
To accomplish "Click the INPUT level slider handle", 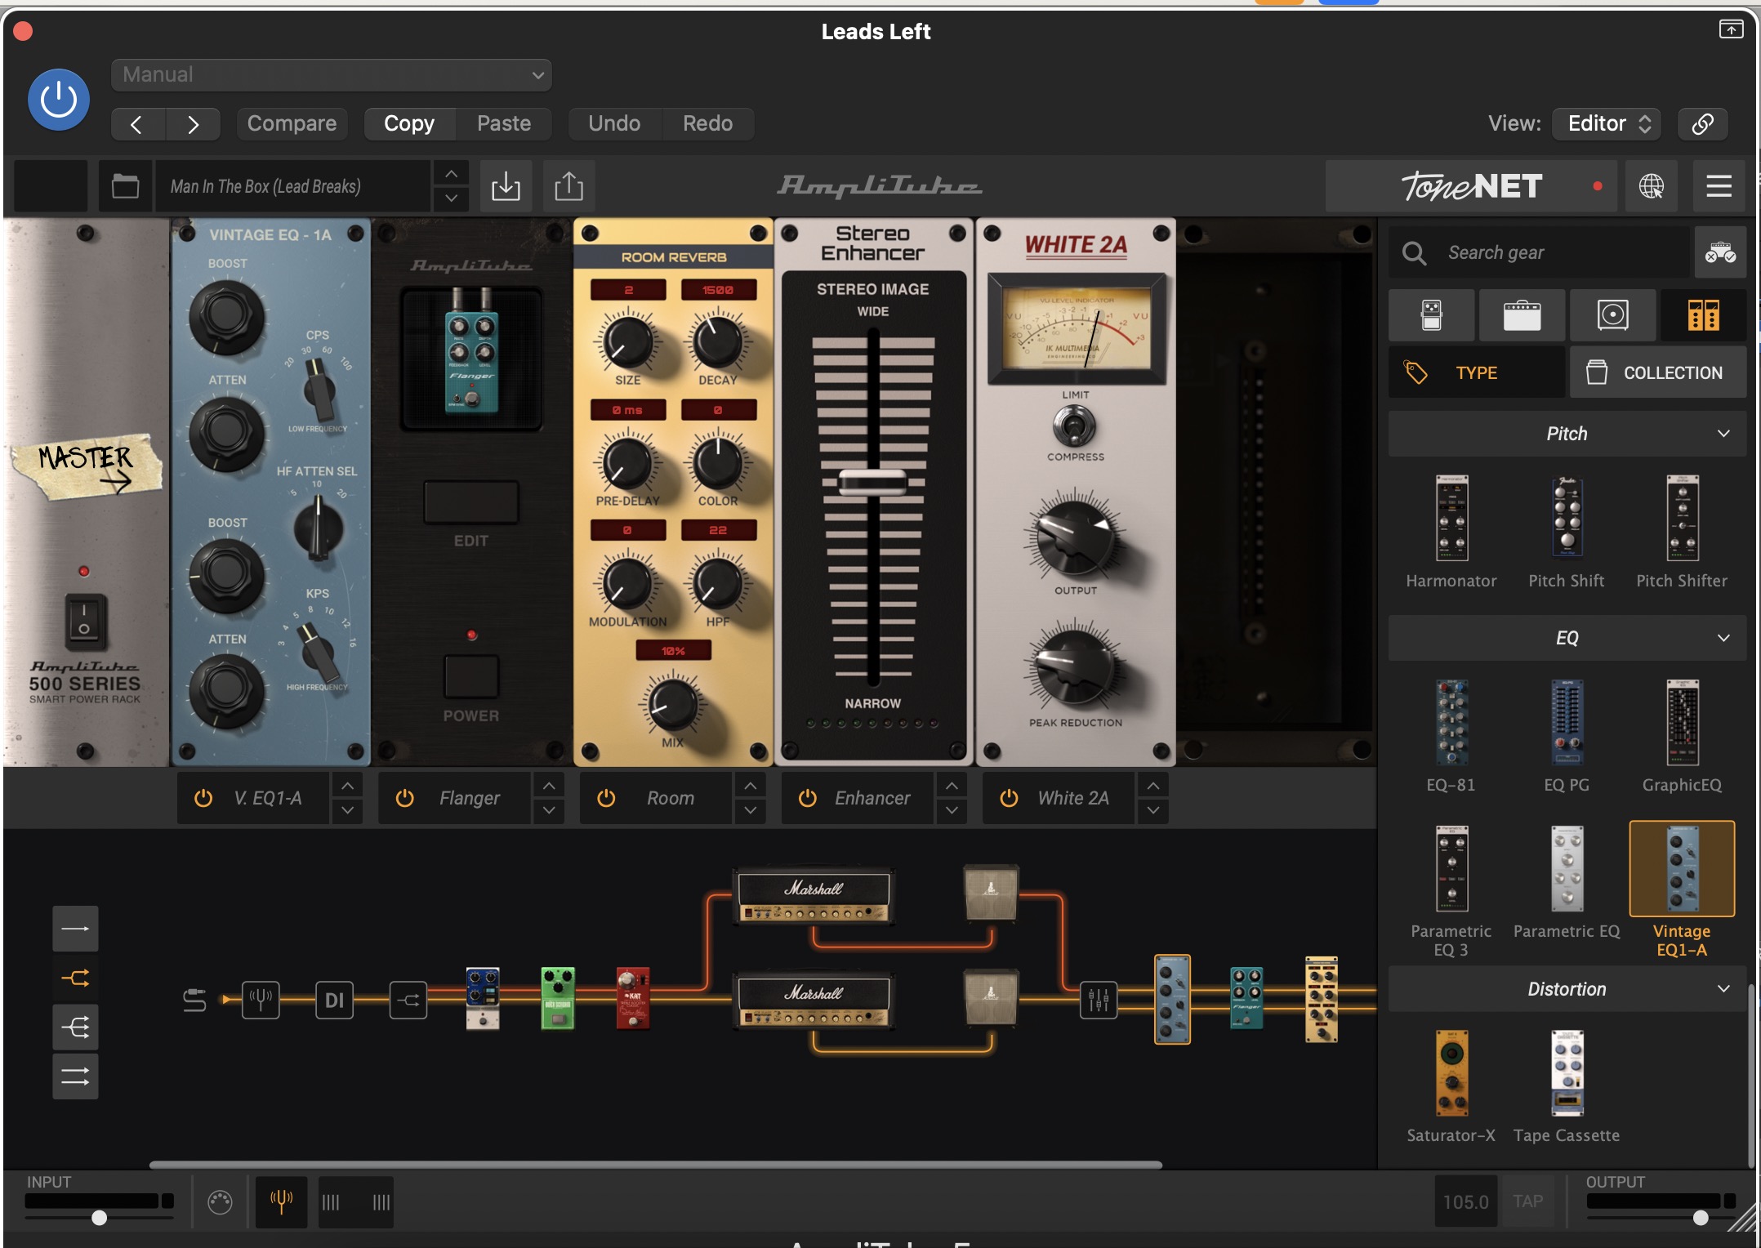I will (99, 1218).
